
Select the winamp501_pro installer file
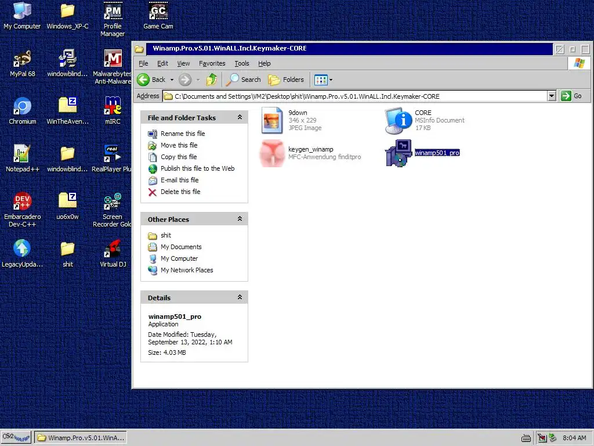coord(422,153)
